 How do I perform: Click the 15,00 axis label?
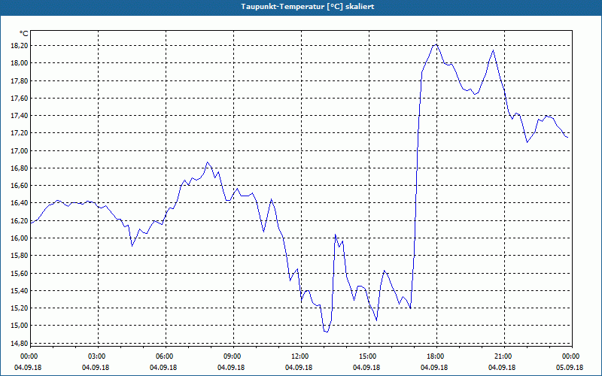21,326
